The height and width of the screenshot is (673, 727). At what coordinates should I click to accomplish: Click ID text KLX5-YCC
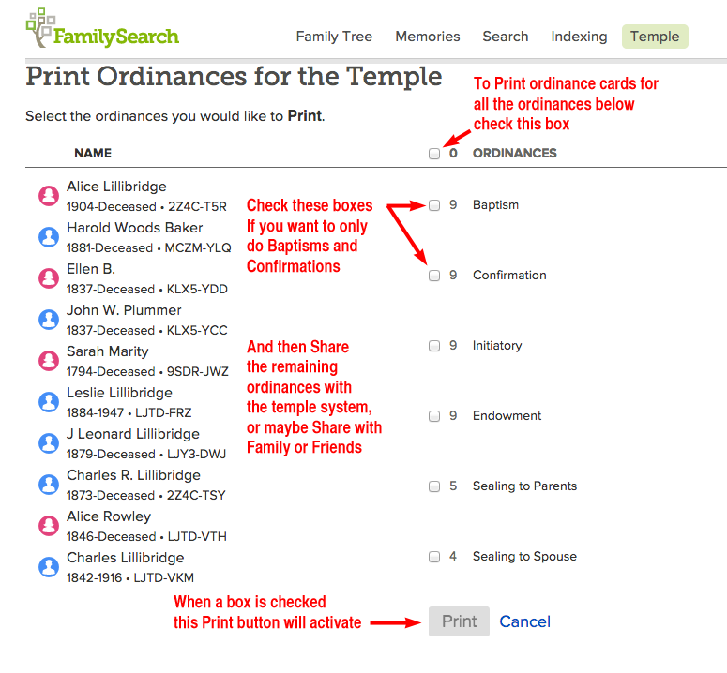(197, 330)
